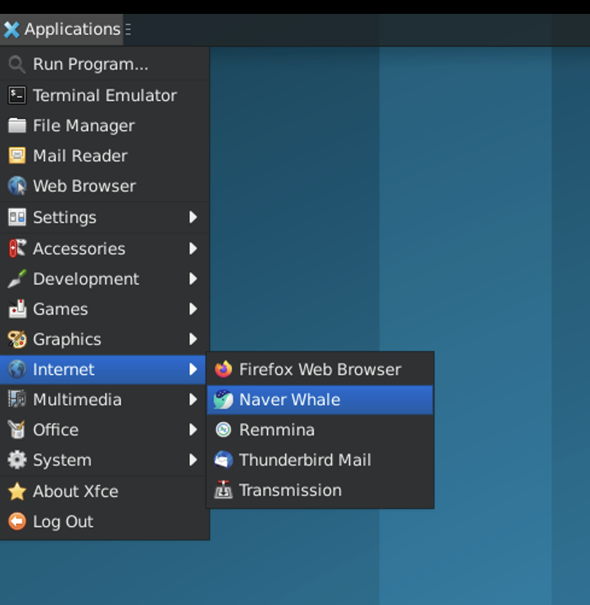Viewport: 590px width, 605px height.
Task: Click the Development trowel icon
Action: pos(17,278)
